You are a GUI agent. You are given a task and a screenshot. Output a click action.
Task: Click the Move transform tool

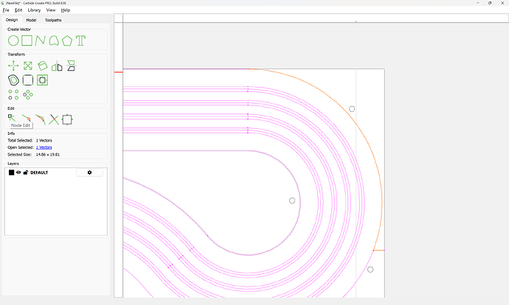(13, 66)
